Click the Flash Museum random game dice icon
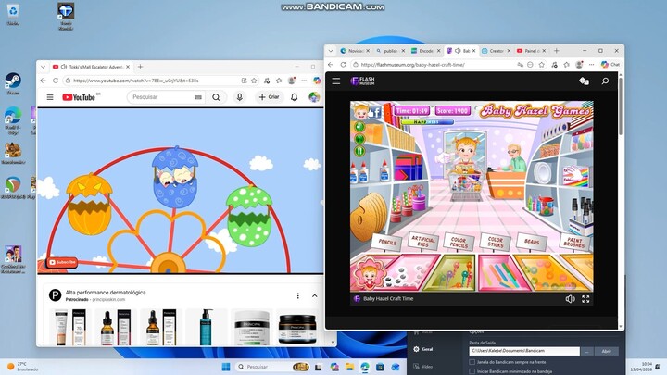The image size is (667, 375). (x=584, y=81)
